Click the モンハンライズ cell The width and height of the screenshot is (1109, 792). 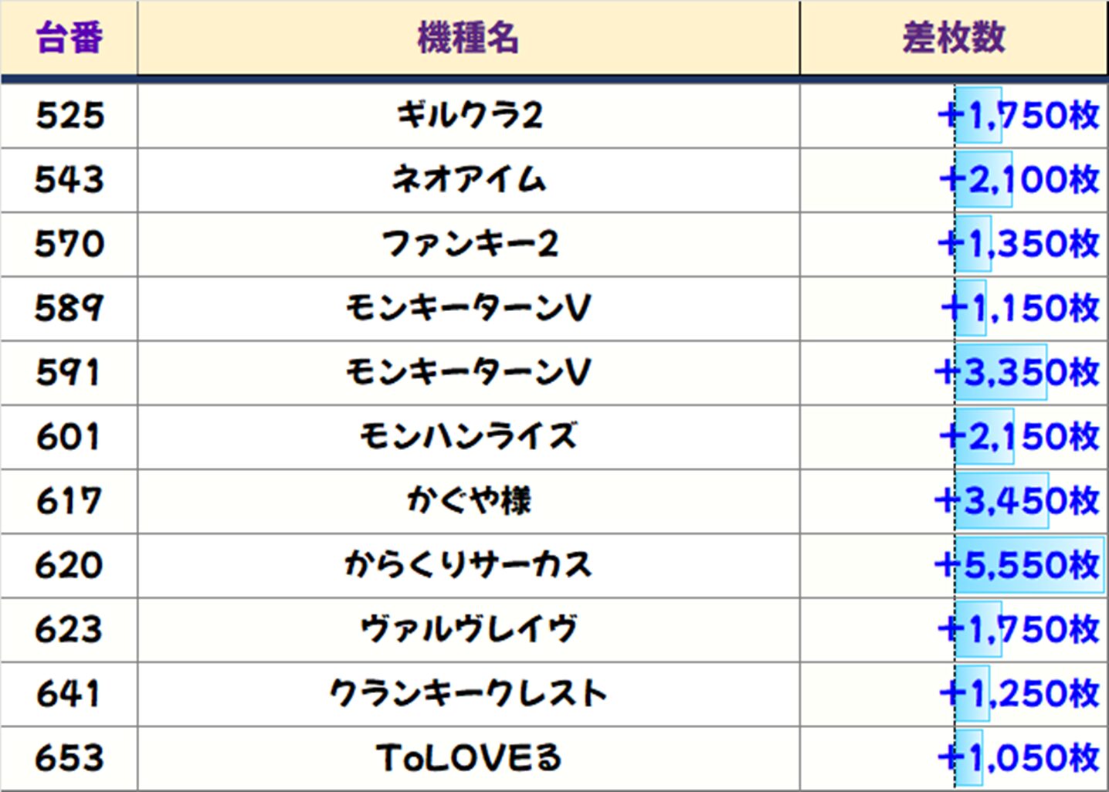[x=468, y=436]
